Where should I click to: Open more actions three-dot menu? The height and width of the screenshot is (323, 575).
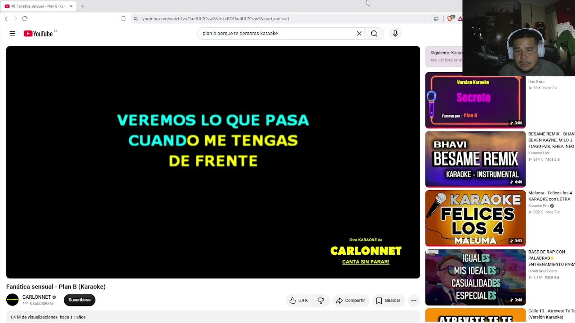pyautogui.click(x=414, y=301)
